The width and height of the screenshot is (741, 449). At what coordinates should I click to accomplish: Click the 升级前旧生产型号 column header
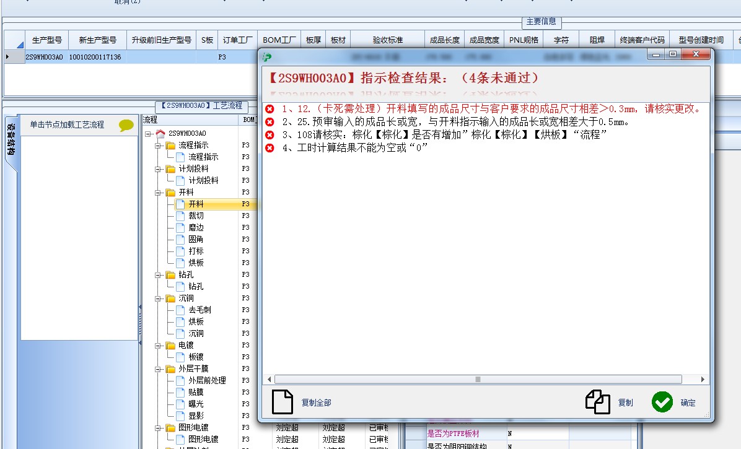(x=161, y=40)
